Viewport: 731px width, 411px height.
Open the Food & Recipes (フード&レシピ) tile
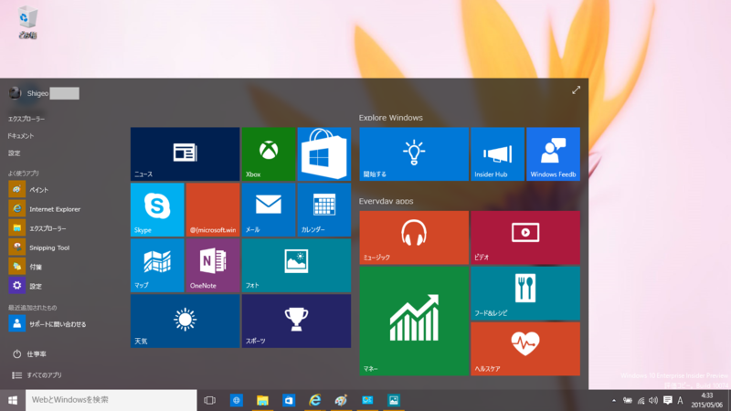tap(524, 292)
